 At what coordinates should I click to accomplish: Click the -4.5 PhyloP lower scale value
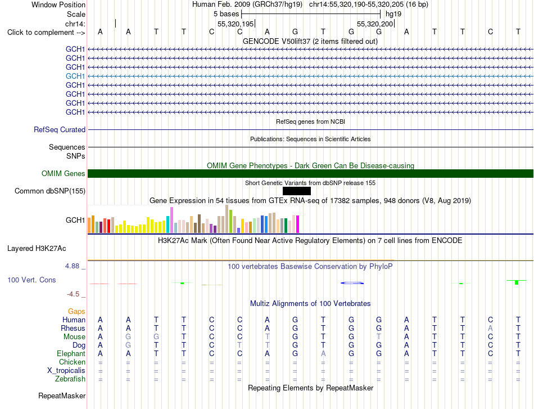coord(73,294)
